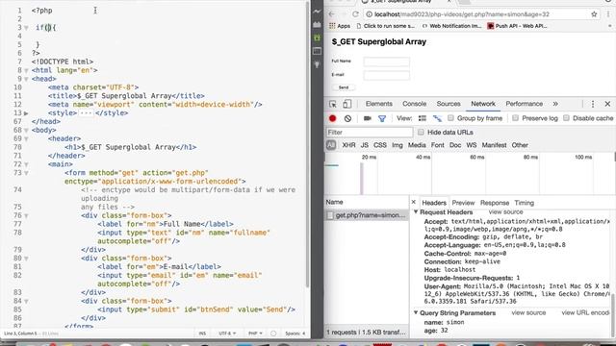Click the light bulb icon in editor sidebar
This screenshot has width=616, height=346.
317,64
